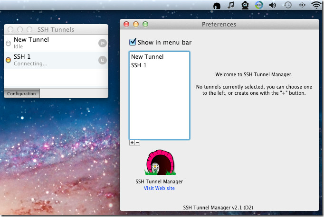This screenshot has height=217, width=324.
Task: Select SSH 1 in the Preferences list
Action: tap(159, 65)
